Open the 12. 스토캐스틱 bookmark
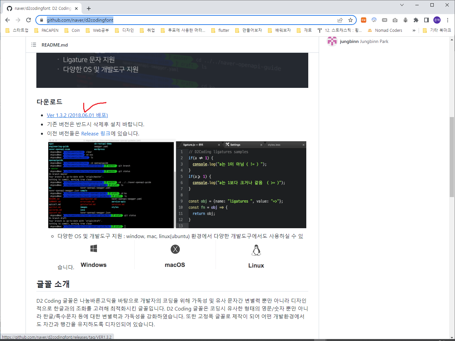This screenshot has width=455, height=341. click(x=340, y=30)
